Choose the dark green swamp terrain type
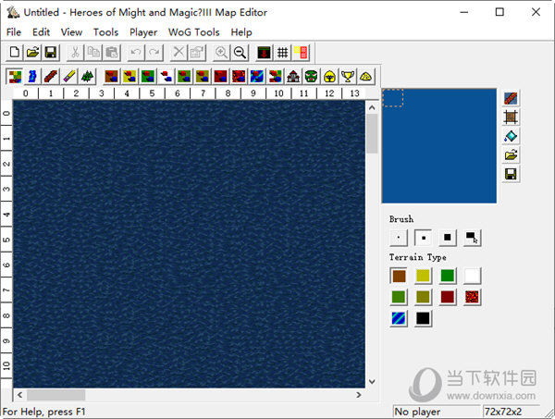Viewport: 555px width, 419px height. tap(399, 297)
